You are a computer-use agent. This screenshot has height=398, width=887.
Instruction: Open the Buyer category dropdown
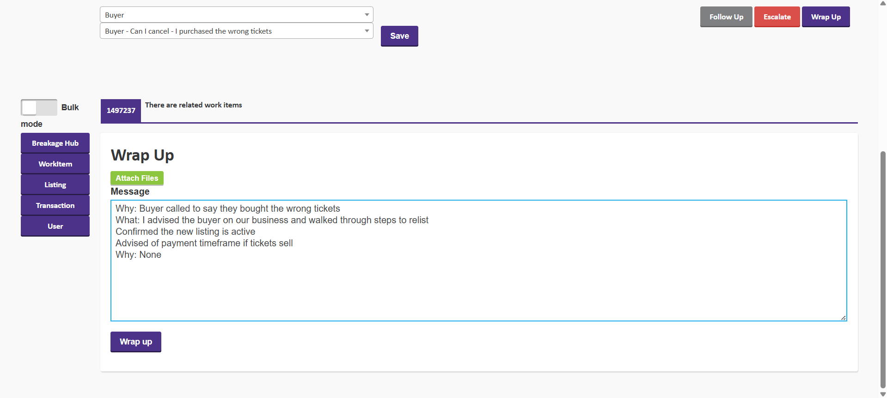[236, 15]
